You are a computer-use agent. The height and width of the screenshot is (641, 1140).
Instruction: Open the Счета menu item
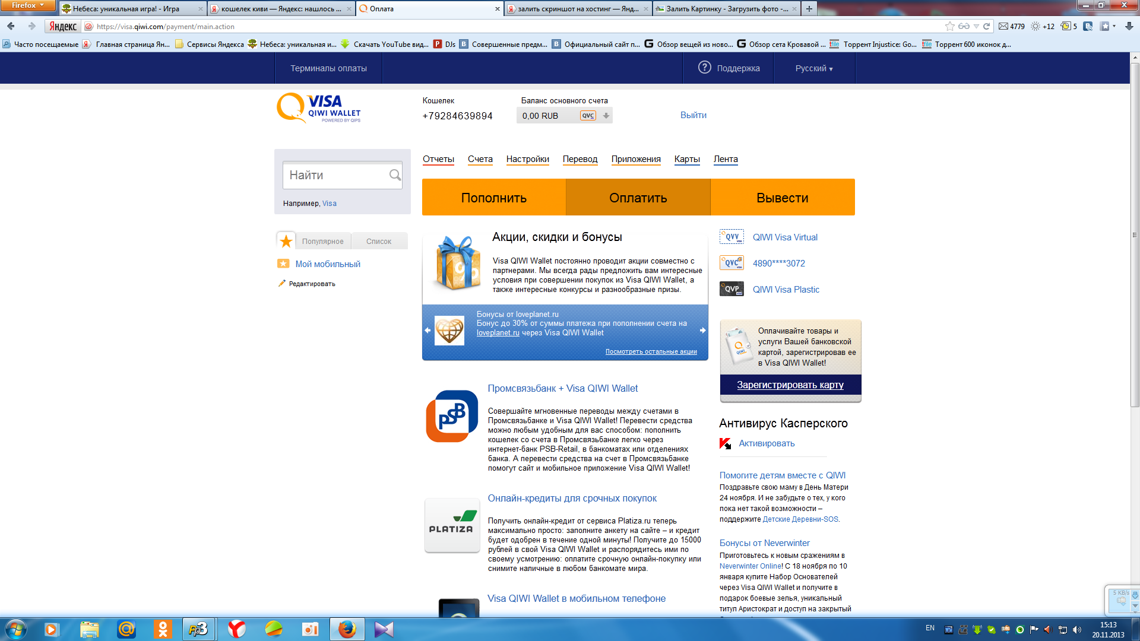[x=480, y=159]
